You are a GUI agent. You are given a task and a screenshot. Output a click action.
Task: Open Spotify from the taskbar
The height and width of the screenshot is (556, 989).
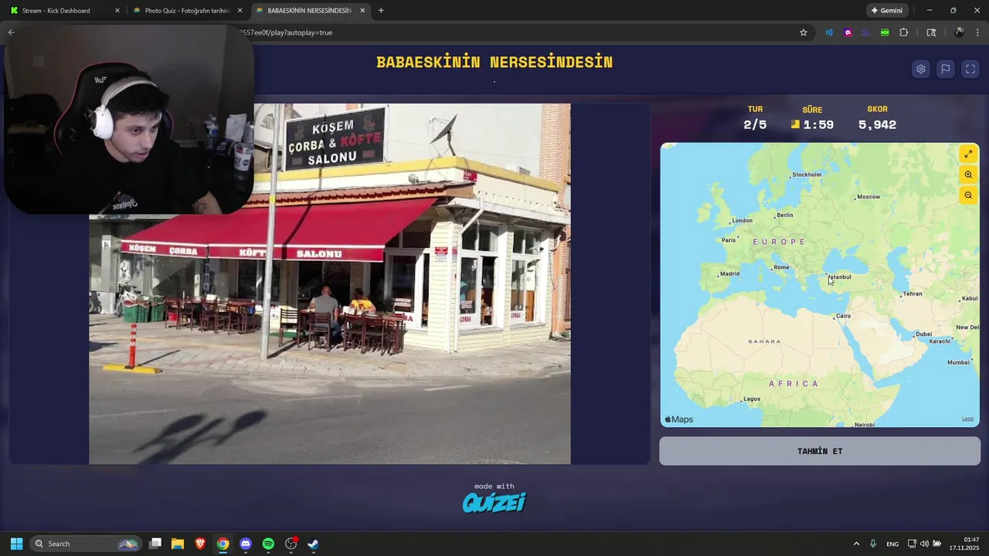pyautogui.click(x=268, y=544)
